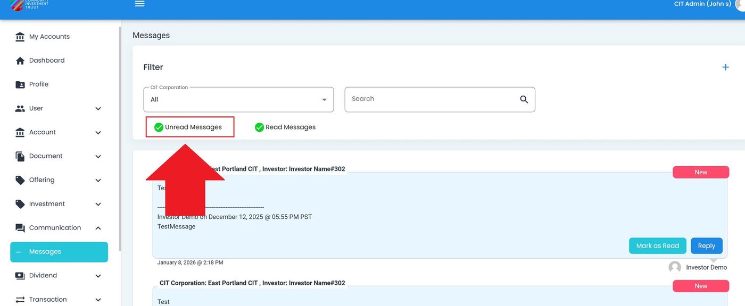Screen dimensions: 745x306
Task: Click inside the Search input field
Action: [x=431, y=99]
